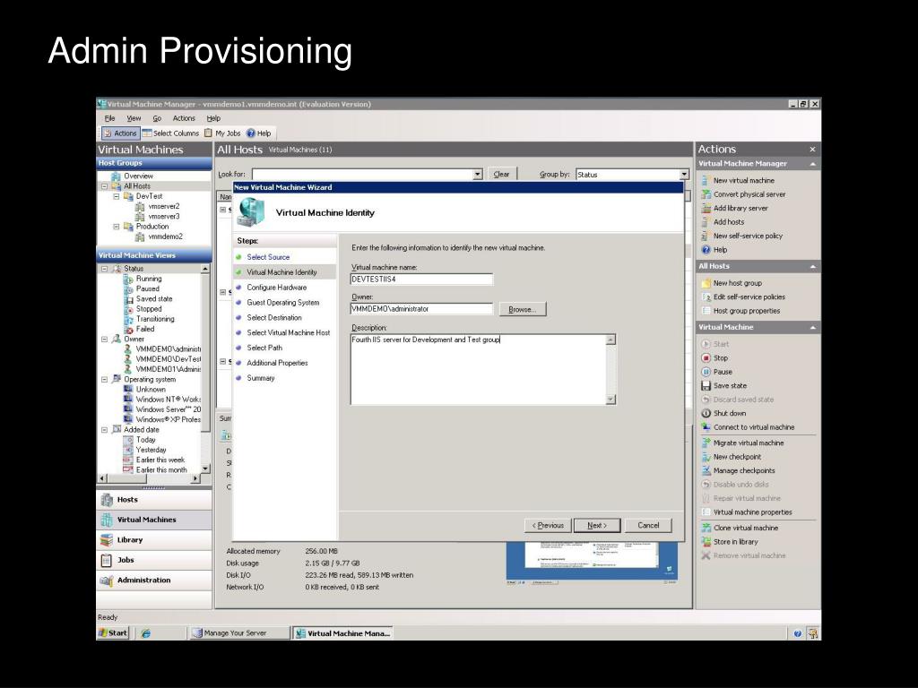The width and height of the screenshot is (918, 688).
Task: Click the Connect to virtual machine icon
Action: pos(706,427)
